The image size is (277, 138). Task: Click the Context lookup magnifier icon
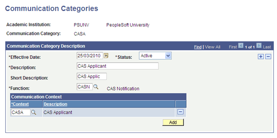[34, 112]
